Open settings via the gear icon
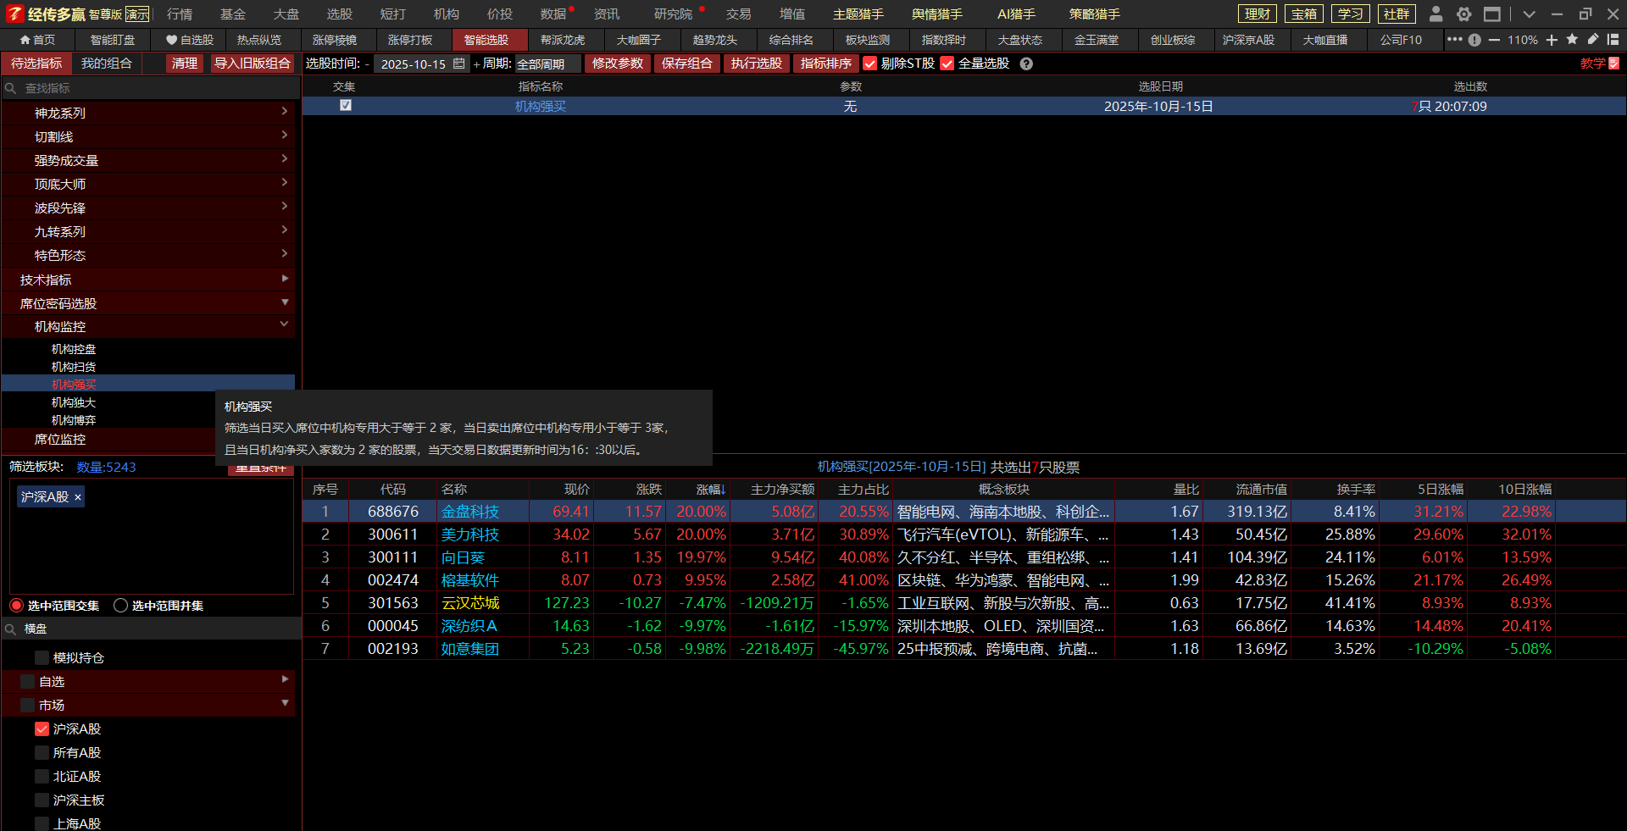Screen dimensions: 1627x831 point(1463,14)
